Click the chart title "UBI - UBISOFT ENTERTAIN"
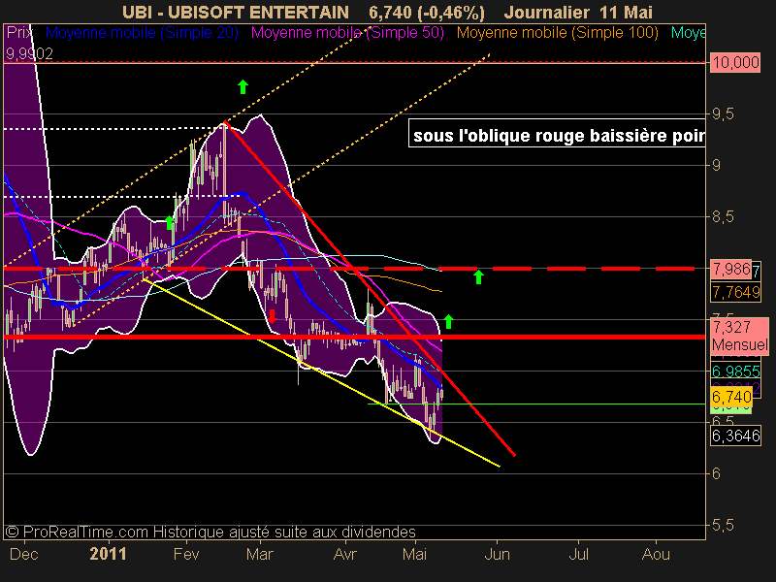The image size is (776, 582). [x=236, y=12]
